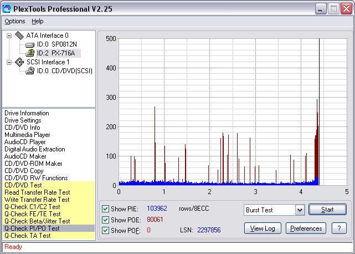Close the PlexTools window
This screenshot has height=254, width=355.
(346, 9)
